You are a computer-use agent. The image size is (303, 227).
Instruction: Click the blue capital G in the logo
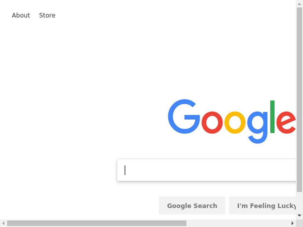pyautogui.click(x=184, y=116)
